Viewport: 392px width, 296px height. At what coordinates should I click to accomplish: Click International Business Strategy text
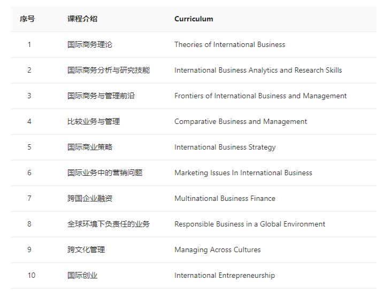(225, 147)
